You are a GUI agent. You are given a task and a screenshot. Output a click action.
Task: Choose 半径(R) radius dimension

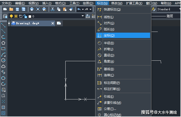point(123,43)
